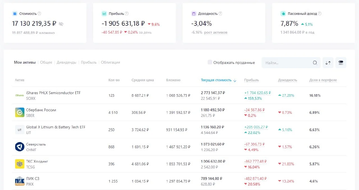
Task: Open ПИК СЗ asset page
Action: point(33,179)
